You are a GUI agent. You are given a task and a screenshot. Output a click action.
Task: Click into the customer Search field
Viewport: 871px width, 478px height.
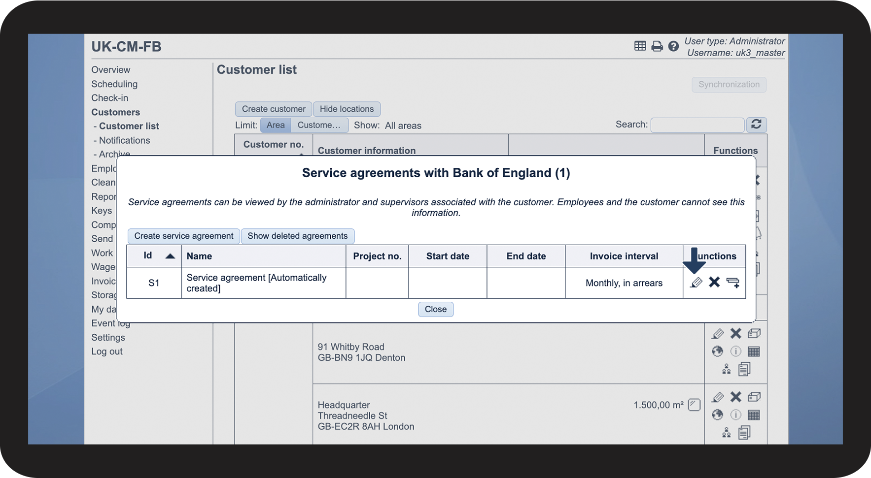tap(697, 125)
